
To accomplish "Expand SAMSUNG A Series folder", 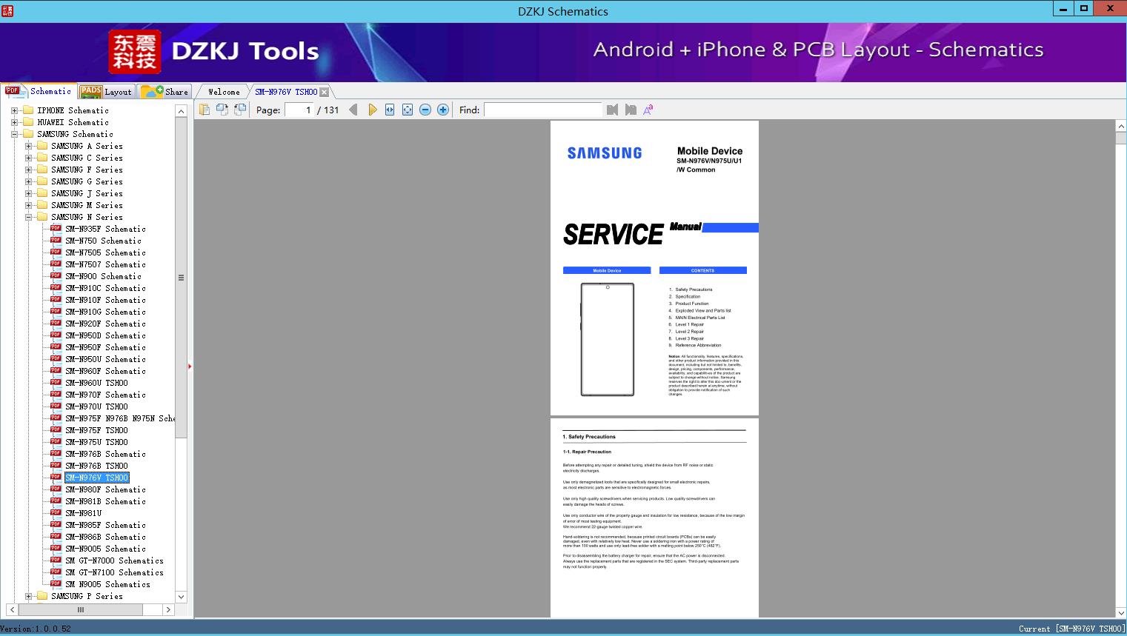I will (28, 146).
